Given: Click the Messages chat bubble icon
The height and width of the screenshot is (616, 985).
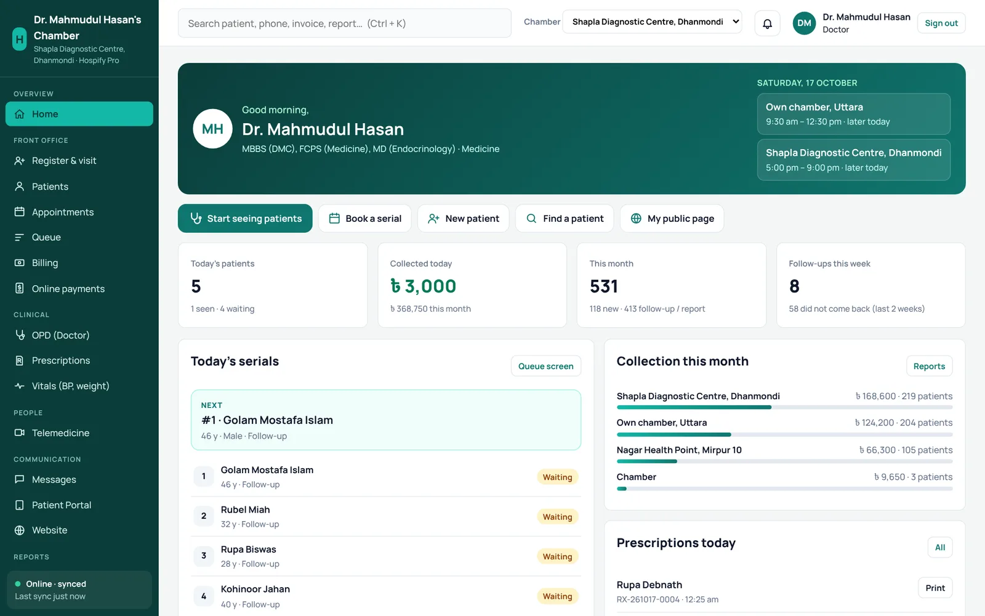Looking at the screenshot, I should click(20, 479).
